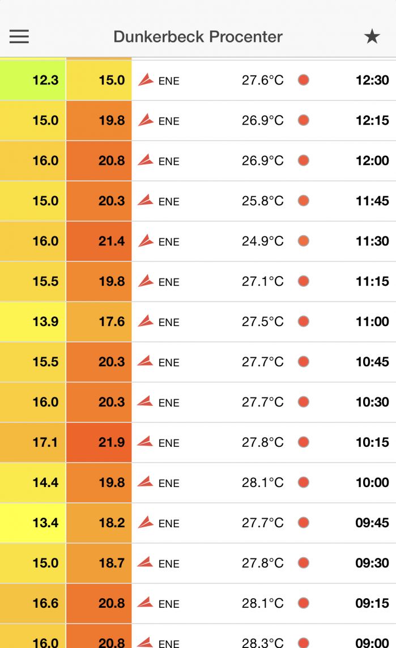
Task: Click the wind direction arrow at 11:00
Action: (146, 321)
